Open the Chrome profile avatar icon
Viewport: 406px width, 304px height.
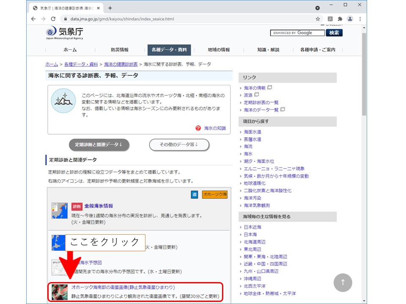point(350,19)
